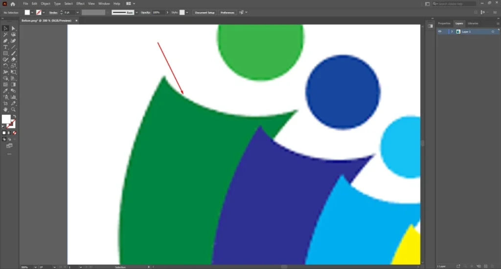Select the Gradient tool

tap(13, 84)
